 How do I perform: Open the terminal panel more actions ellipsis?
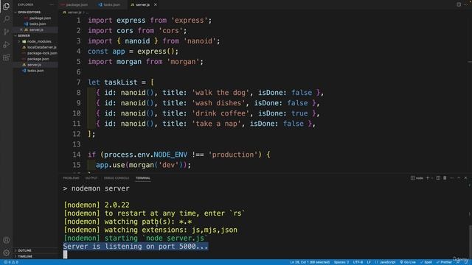[452, 178]
